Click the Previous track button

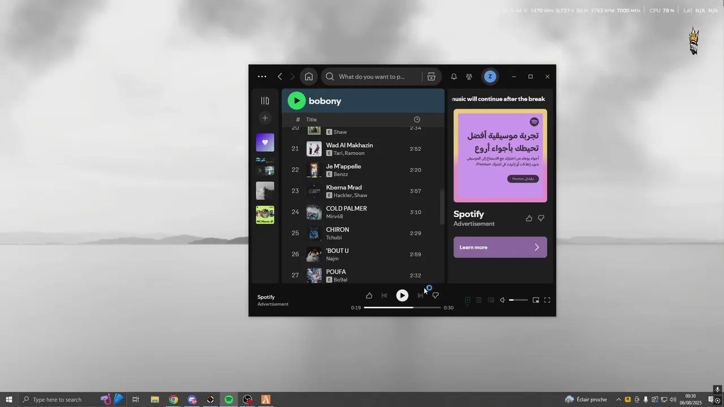(384, 295)
